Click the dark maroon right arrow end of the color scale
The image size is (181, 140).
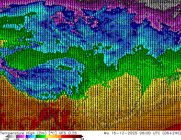(82, 136)
